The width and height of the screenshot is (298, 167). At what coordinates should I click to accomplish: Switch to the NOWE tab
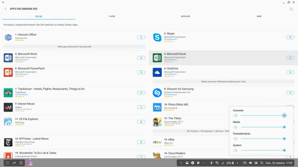point(259,16)
